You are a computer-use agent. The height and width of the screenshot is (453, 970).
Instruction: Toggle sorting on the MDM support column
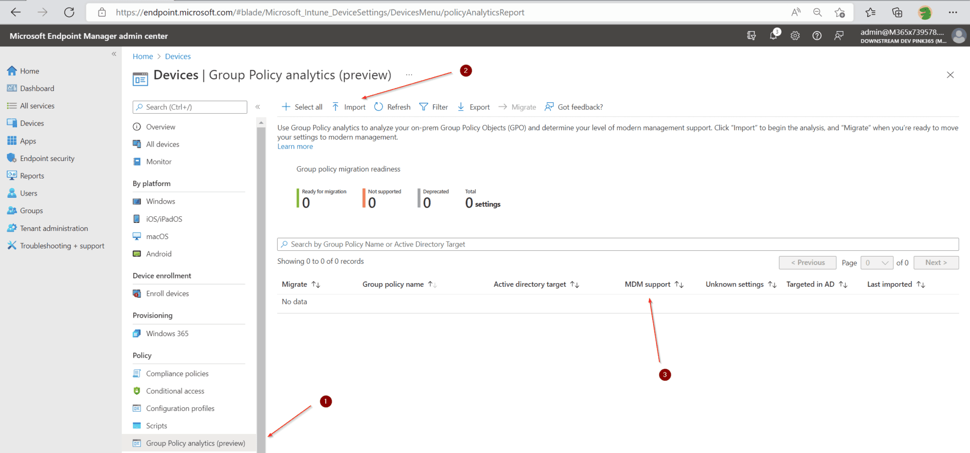(x=679, y=284)
